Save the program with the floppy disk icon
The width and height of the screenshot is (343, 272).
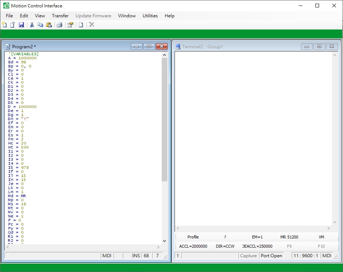pyautogui.click(x=21, y=25)
